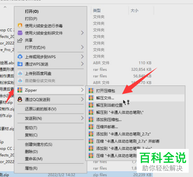Click the icon beside 压缩并邮寄...

[x=91, y=127]
